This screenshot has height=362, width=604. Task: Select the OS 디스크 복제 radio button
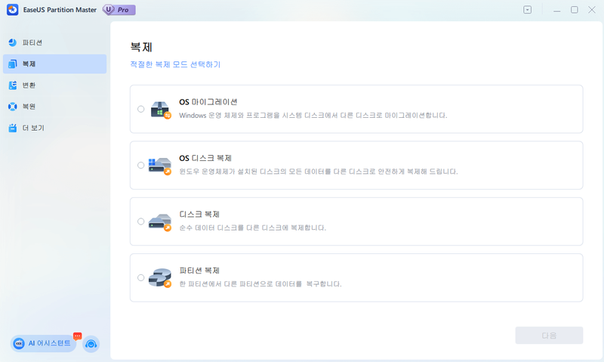tap(141, 165)
